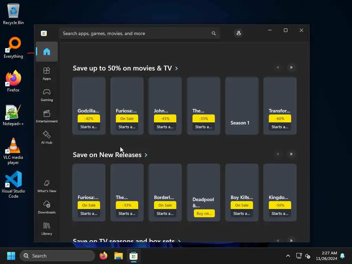Open Firefox from the taskbar
This screenshot has height=264, width=352.
tap(103, 256)
